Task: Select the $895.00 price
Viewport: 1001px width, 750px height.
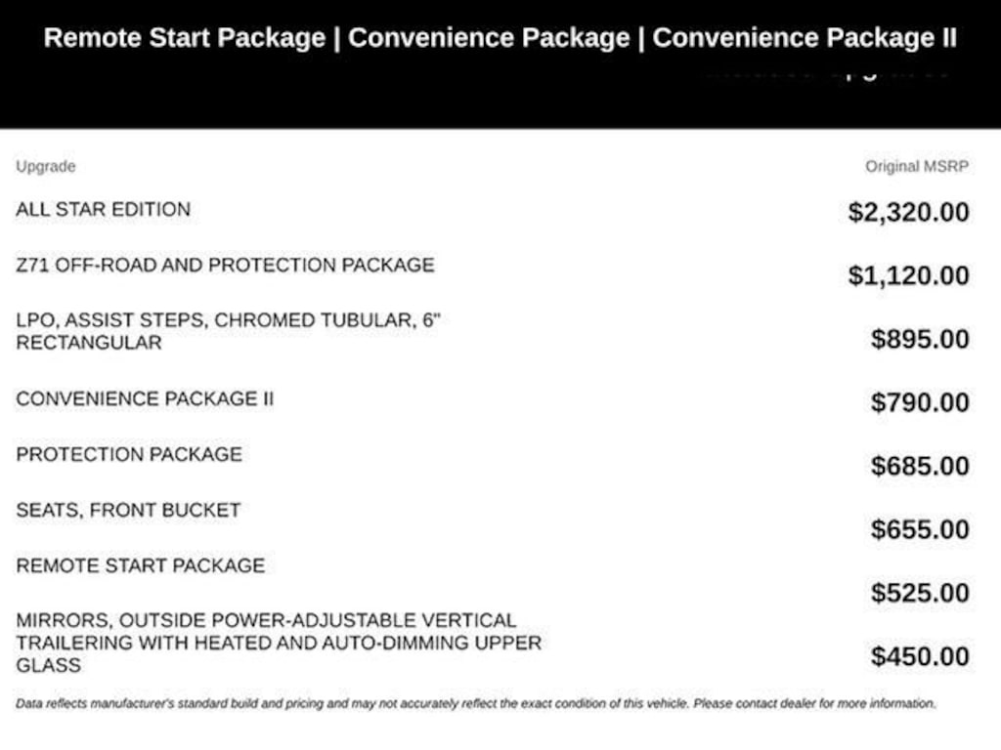Action: pyautogui.click(x=920, y=339)
